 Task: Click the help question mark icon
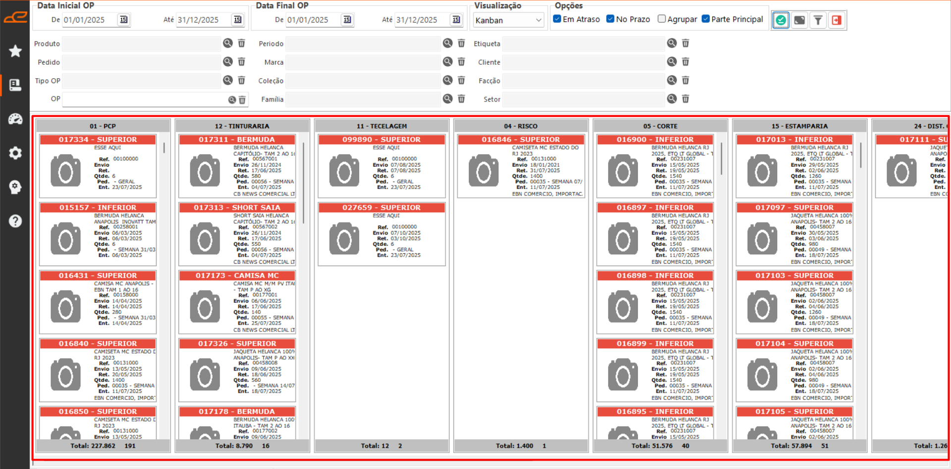point(15,221)
